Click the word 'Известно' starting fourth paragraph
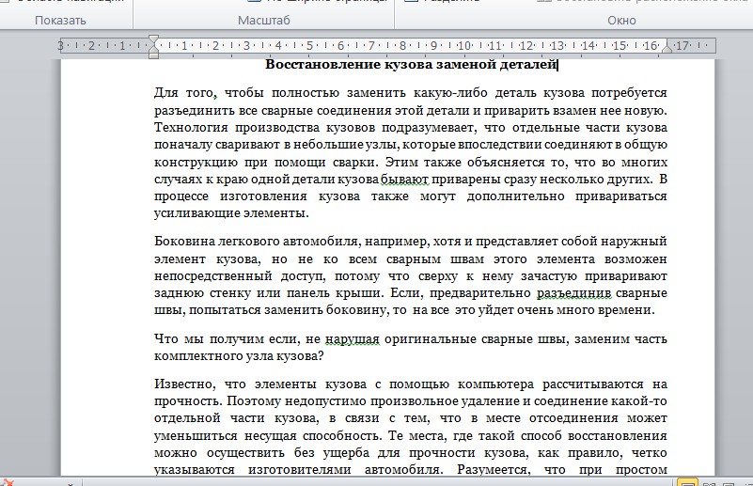This screenshot has height=486, width=753. [x=185, y=384]
